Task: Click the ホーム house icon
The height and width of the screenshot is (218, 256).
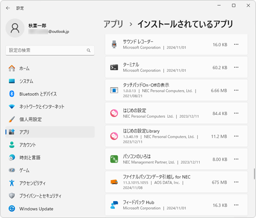Action: [x=12, y=68]
